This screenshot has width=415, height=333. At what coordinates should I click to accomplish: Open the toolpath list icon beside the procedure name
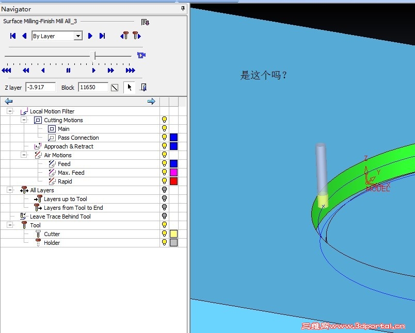(145, 22)
